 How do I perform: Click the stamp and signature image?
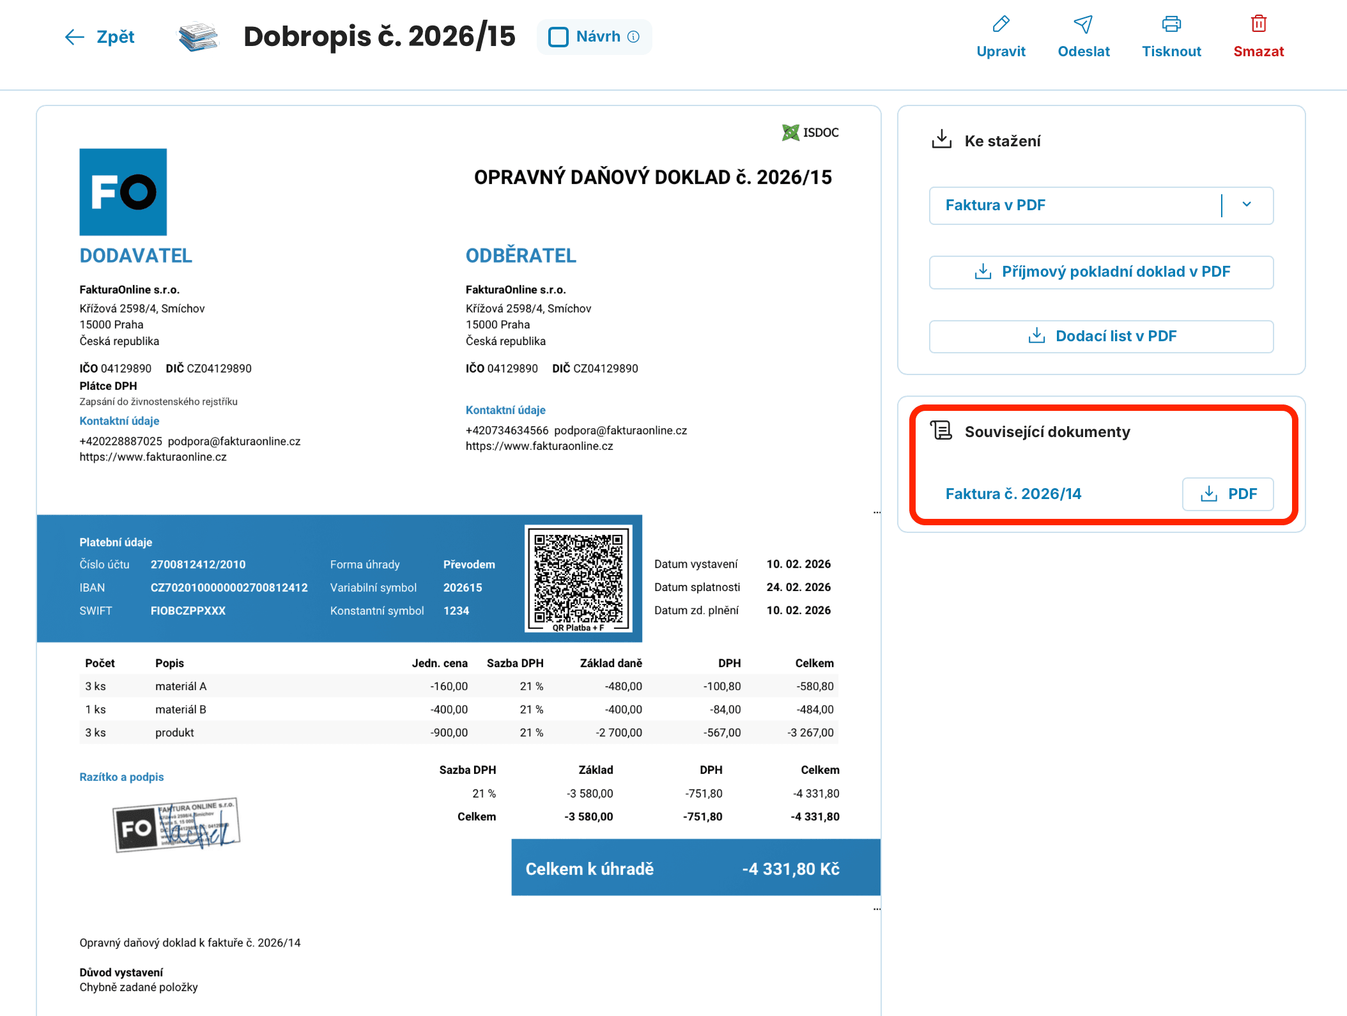(x=176, y=825)
